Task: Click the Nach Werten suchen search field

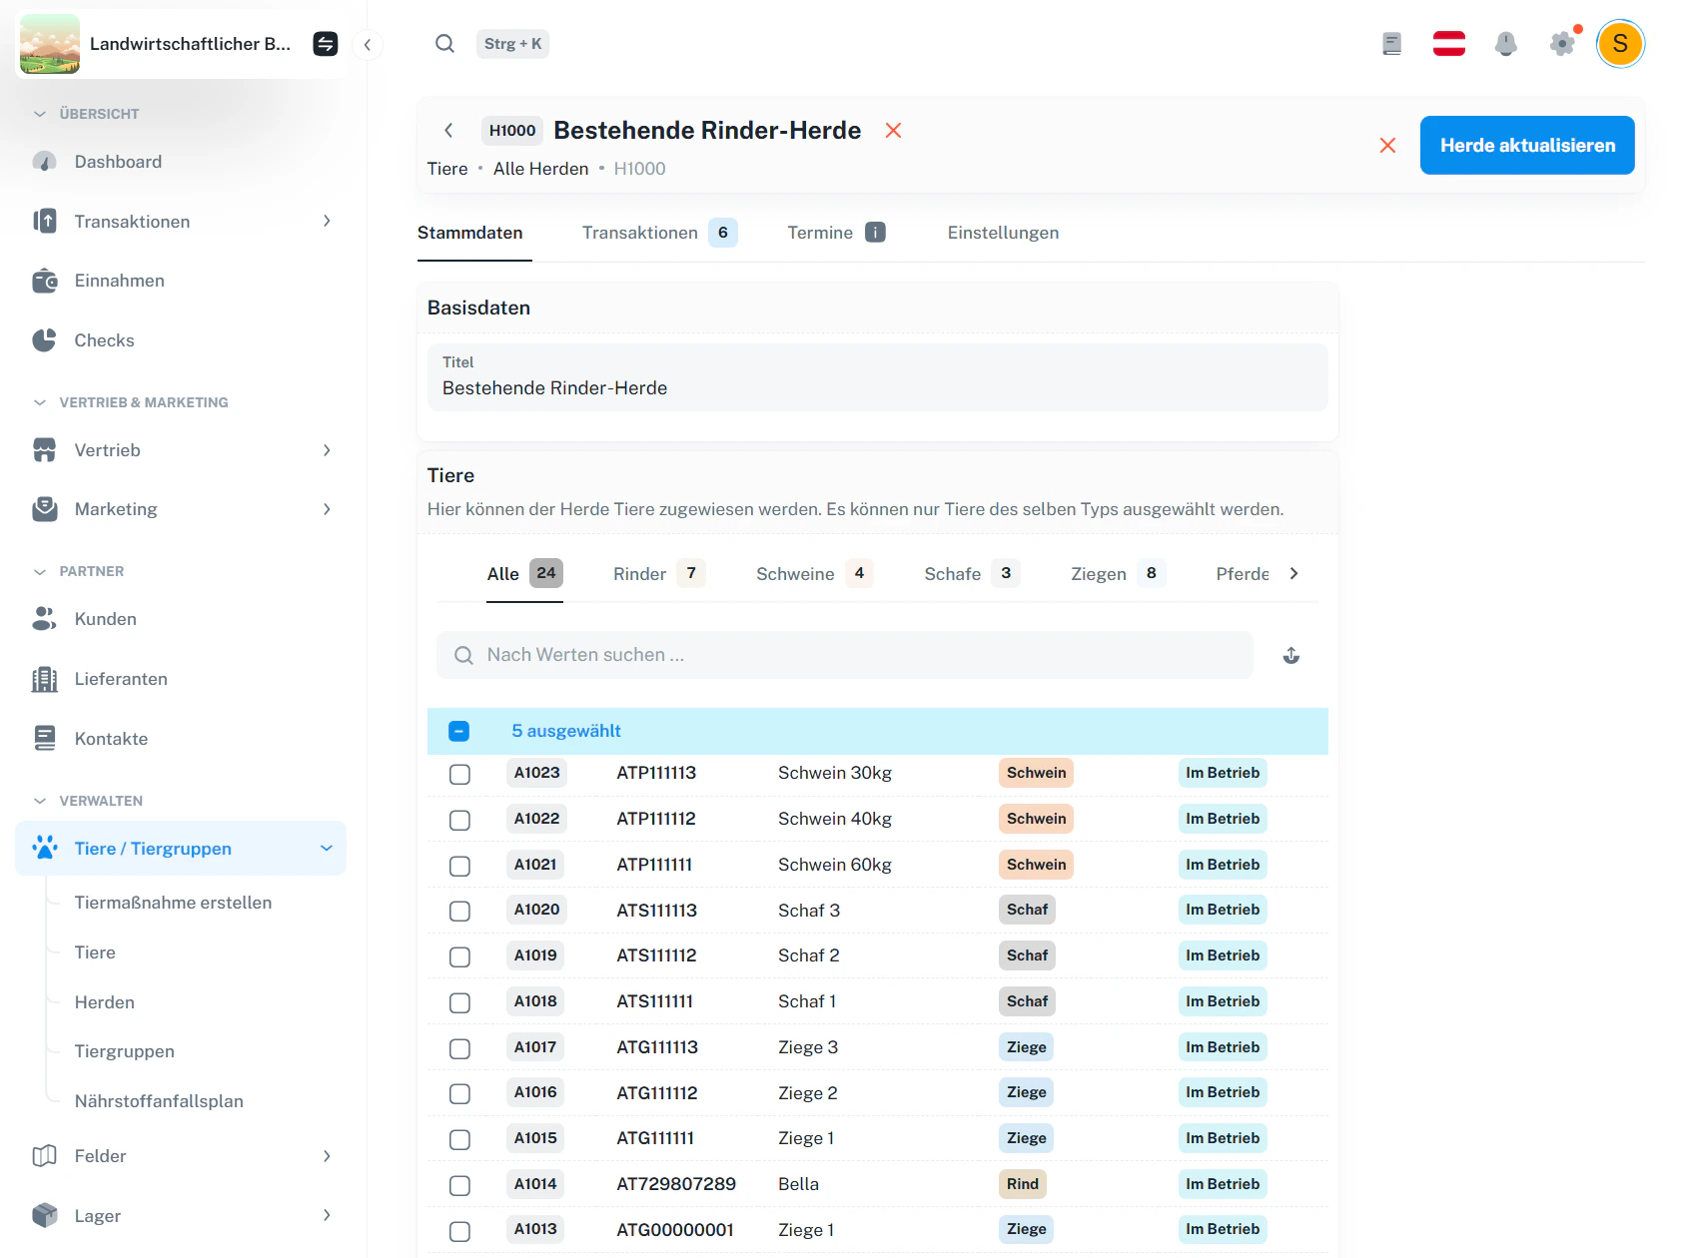Action: 845,655
